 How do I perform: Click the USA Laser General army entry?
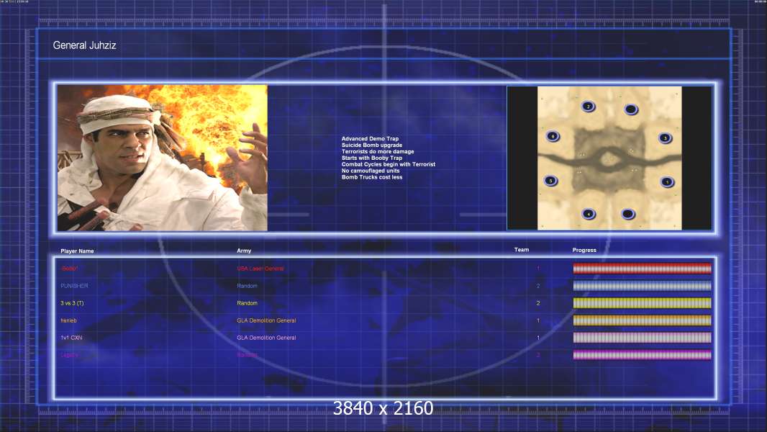click(x=260, y=269)
